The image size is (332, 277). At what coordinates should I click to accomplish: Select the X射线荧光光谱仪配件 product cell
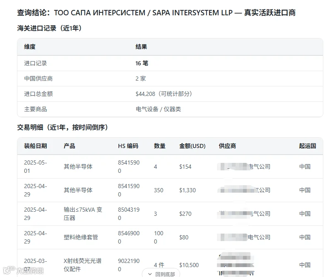click(x=82, y=265)
